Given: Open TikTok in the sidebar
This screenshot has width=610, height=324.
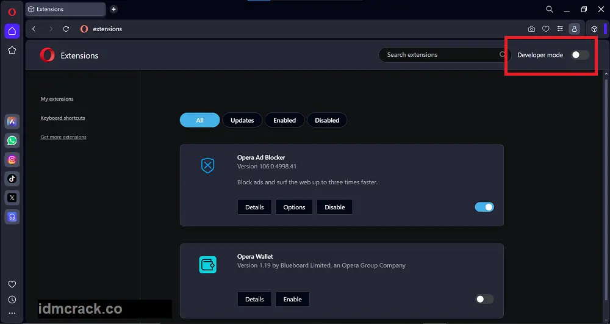Looking at the screenshot, I should pyautogui.click(x=12, y=179).
